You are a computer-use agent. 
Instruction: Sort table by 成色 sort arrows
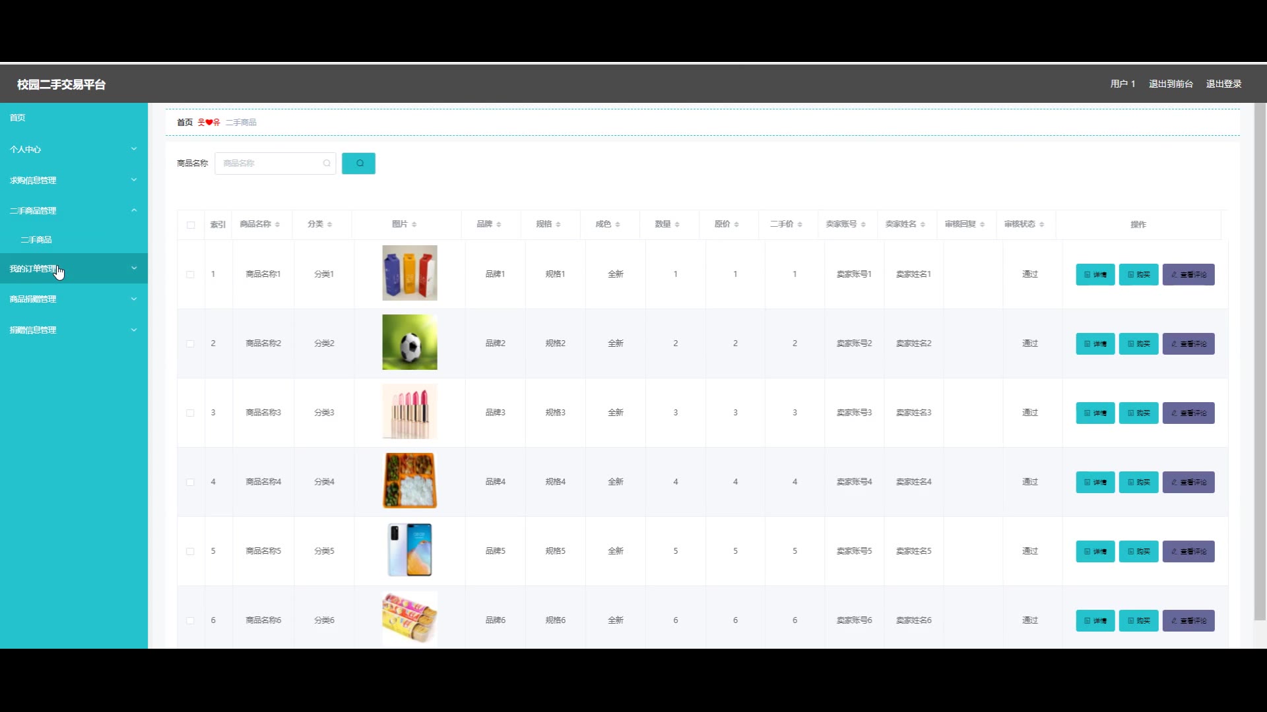(x=617, y=225)
